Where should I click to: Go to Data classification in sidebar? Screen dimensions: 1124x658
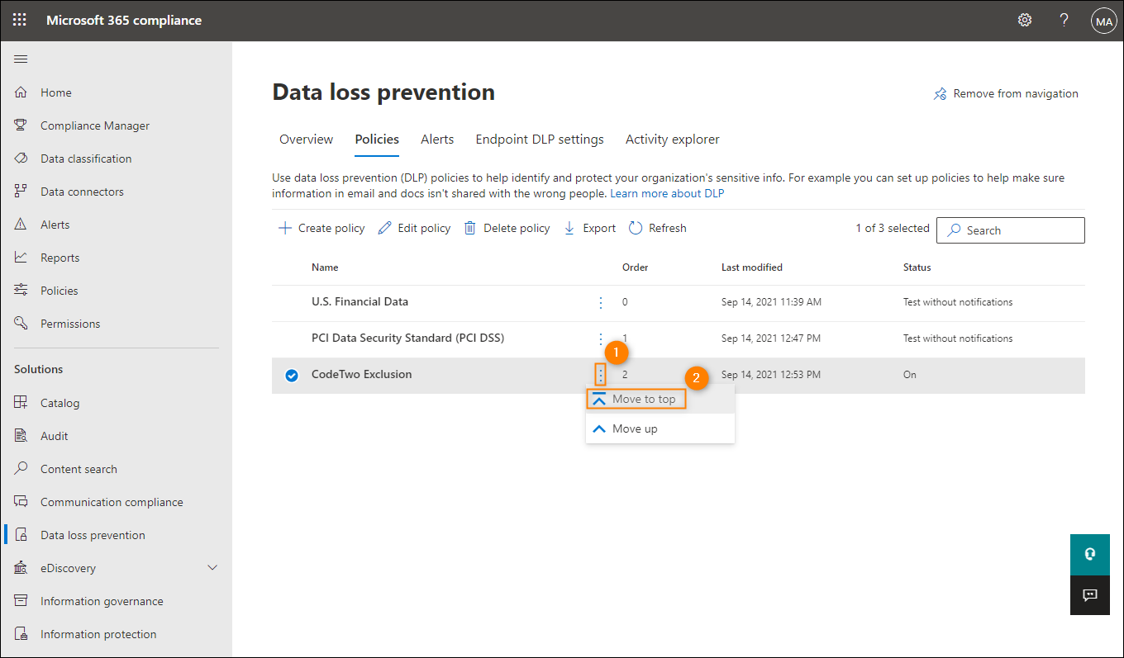[x=86, y=159]
